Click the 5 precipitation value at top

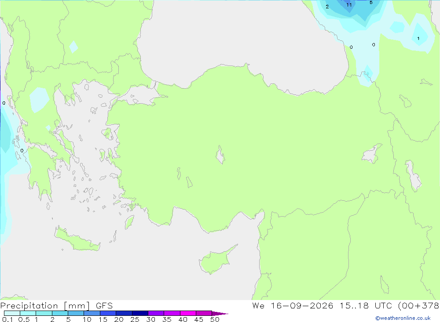tap(371, 2)
